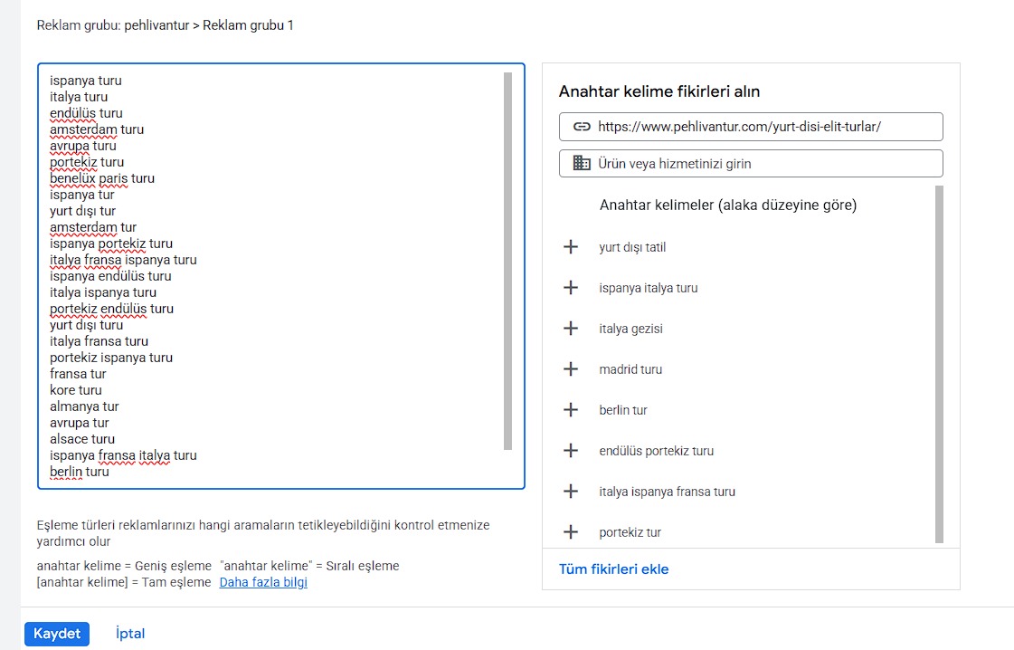Viewport: 1014px width, 650px height.
Task: Add 'berlin tur' using its plus icon
Action: pyautogui.click(x=571, y=410)
